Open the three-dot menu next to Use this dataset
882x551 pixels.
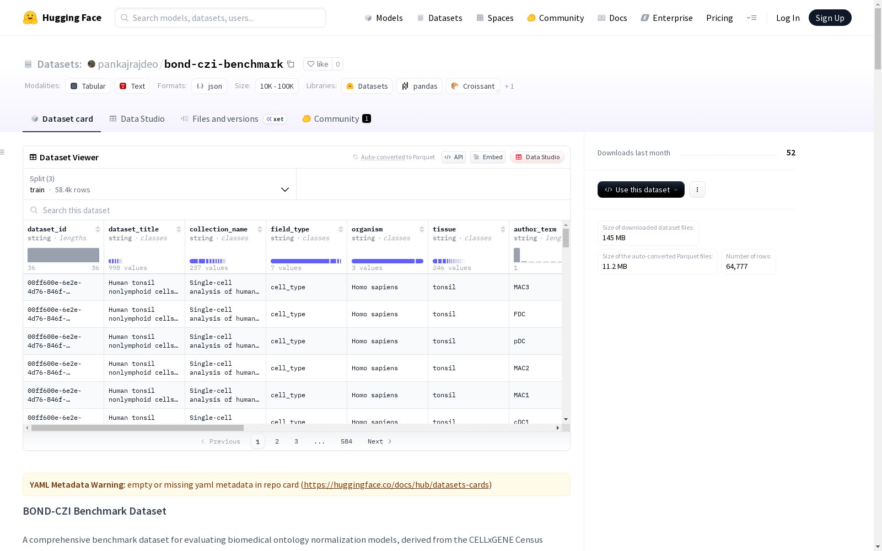(x=697, y=190)
